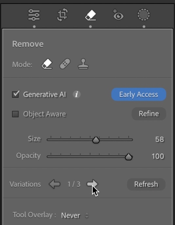Click the Opacity slider handle
This screenshot has width=175, height=225.
129,157
